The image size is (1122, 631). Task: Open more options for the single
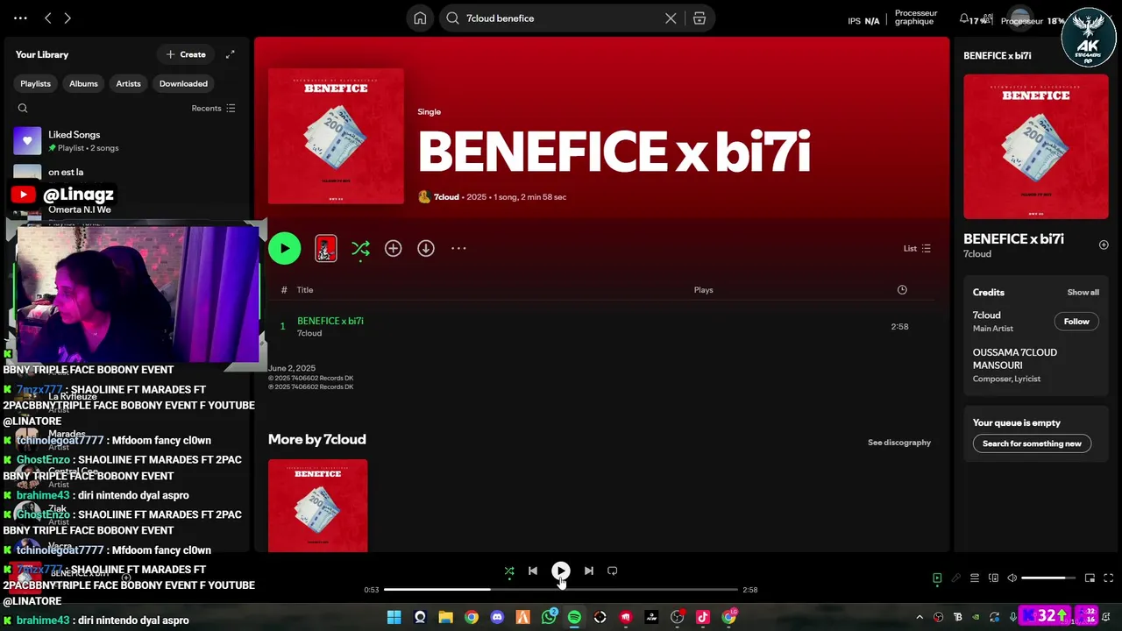[458, 249]
